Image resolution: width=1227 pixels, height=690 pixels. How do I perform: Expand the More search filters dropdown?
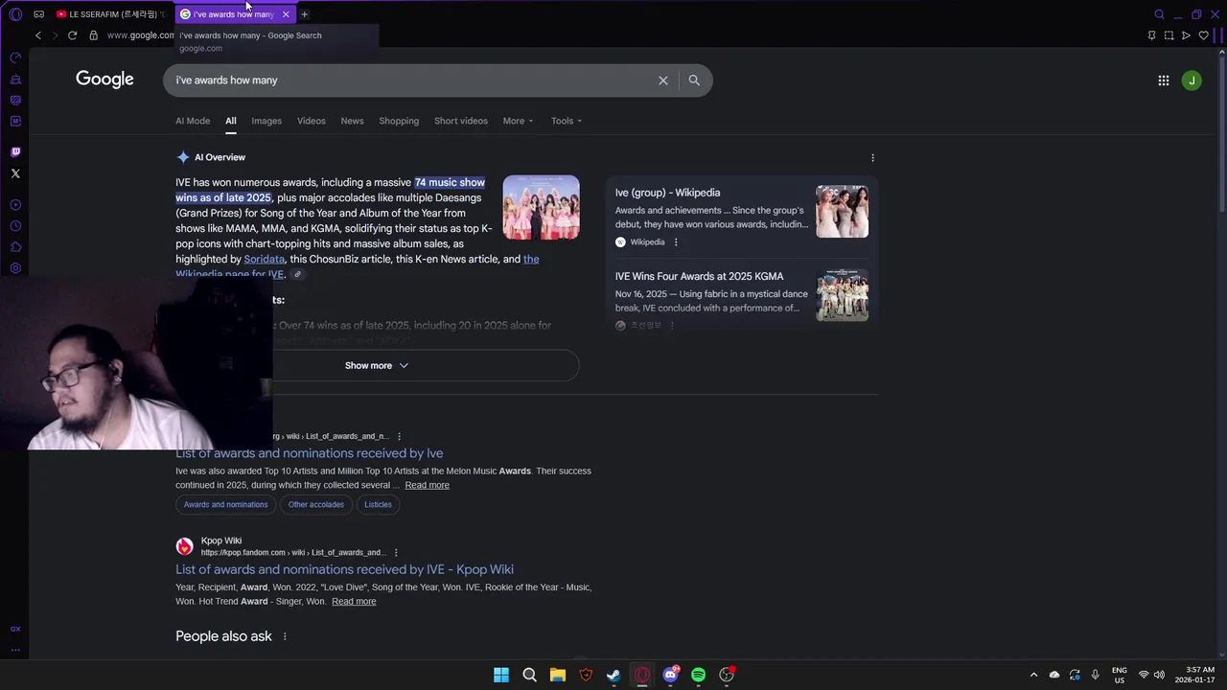point(519,121)
